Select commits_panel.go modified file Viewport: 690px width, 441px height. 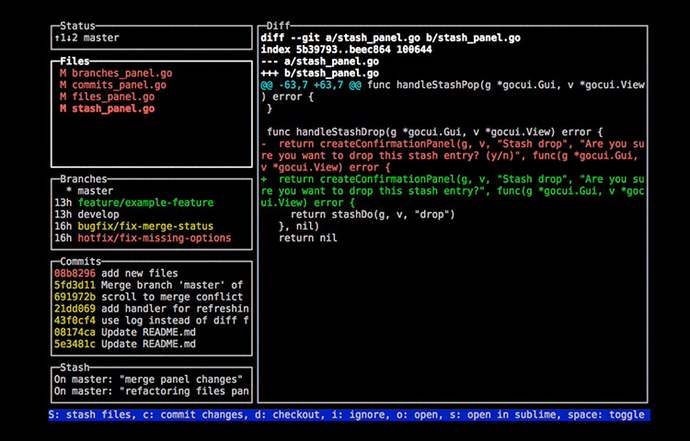pos(119,85)
